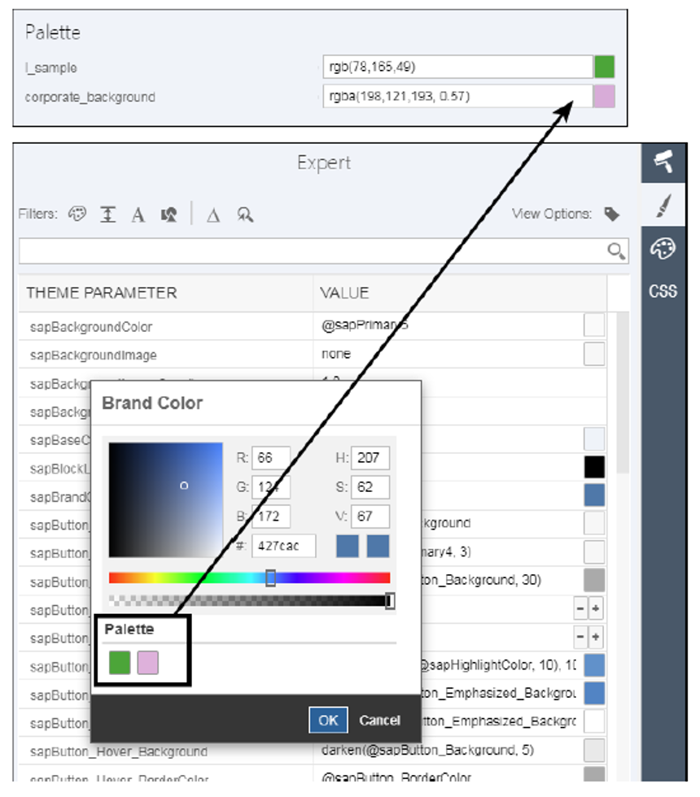
Task: Click the magnifier icon in the search bar
Action: pyautogui.click(x=616, y=250)
